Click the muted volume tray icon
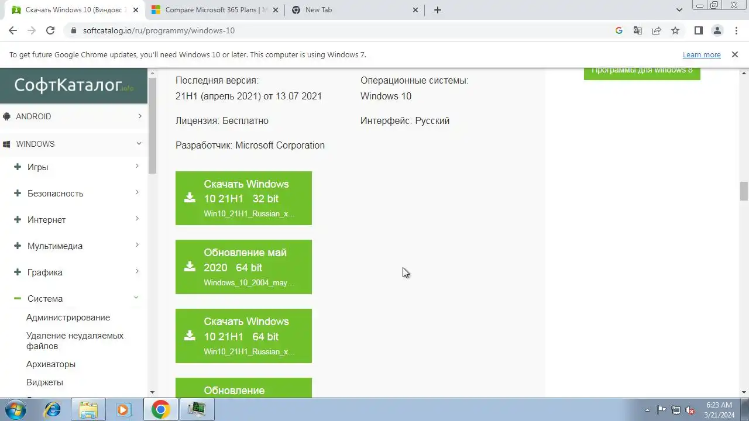The width and height of the screenshot is (749, 421). coord(690,410)
